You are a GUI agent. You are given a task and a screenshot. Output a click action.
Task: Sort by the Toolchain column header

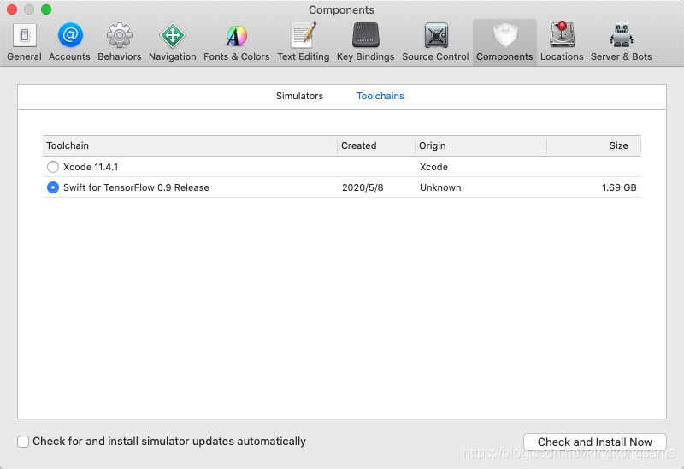coord(190,145)
